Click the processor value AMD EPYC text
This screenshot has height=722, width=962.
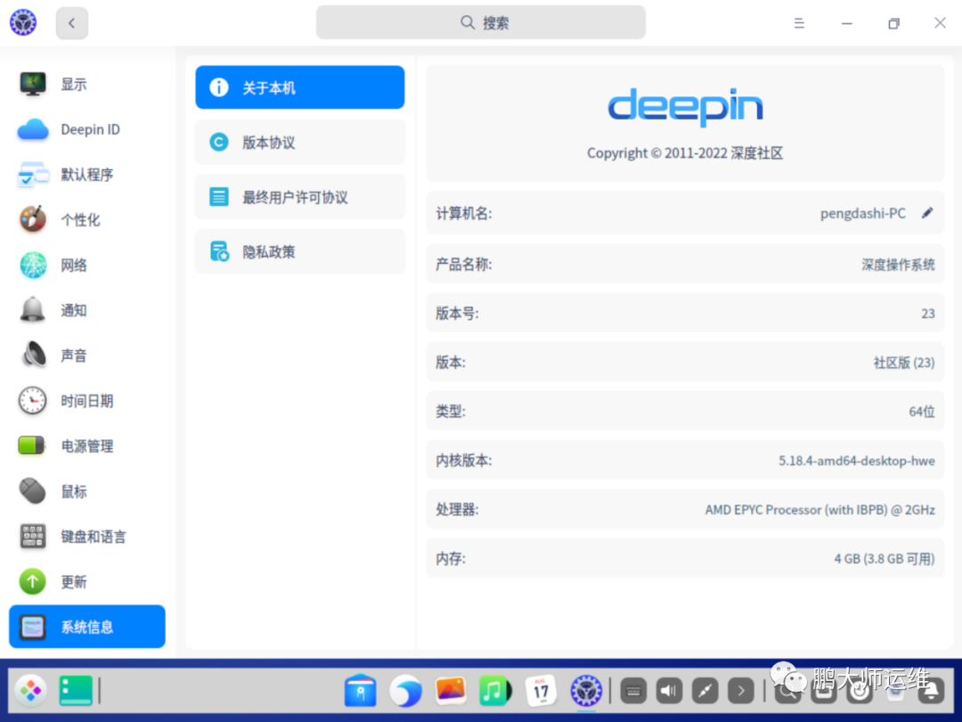819,510
